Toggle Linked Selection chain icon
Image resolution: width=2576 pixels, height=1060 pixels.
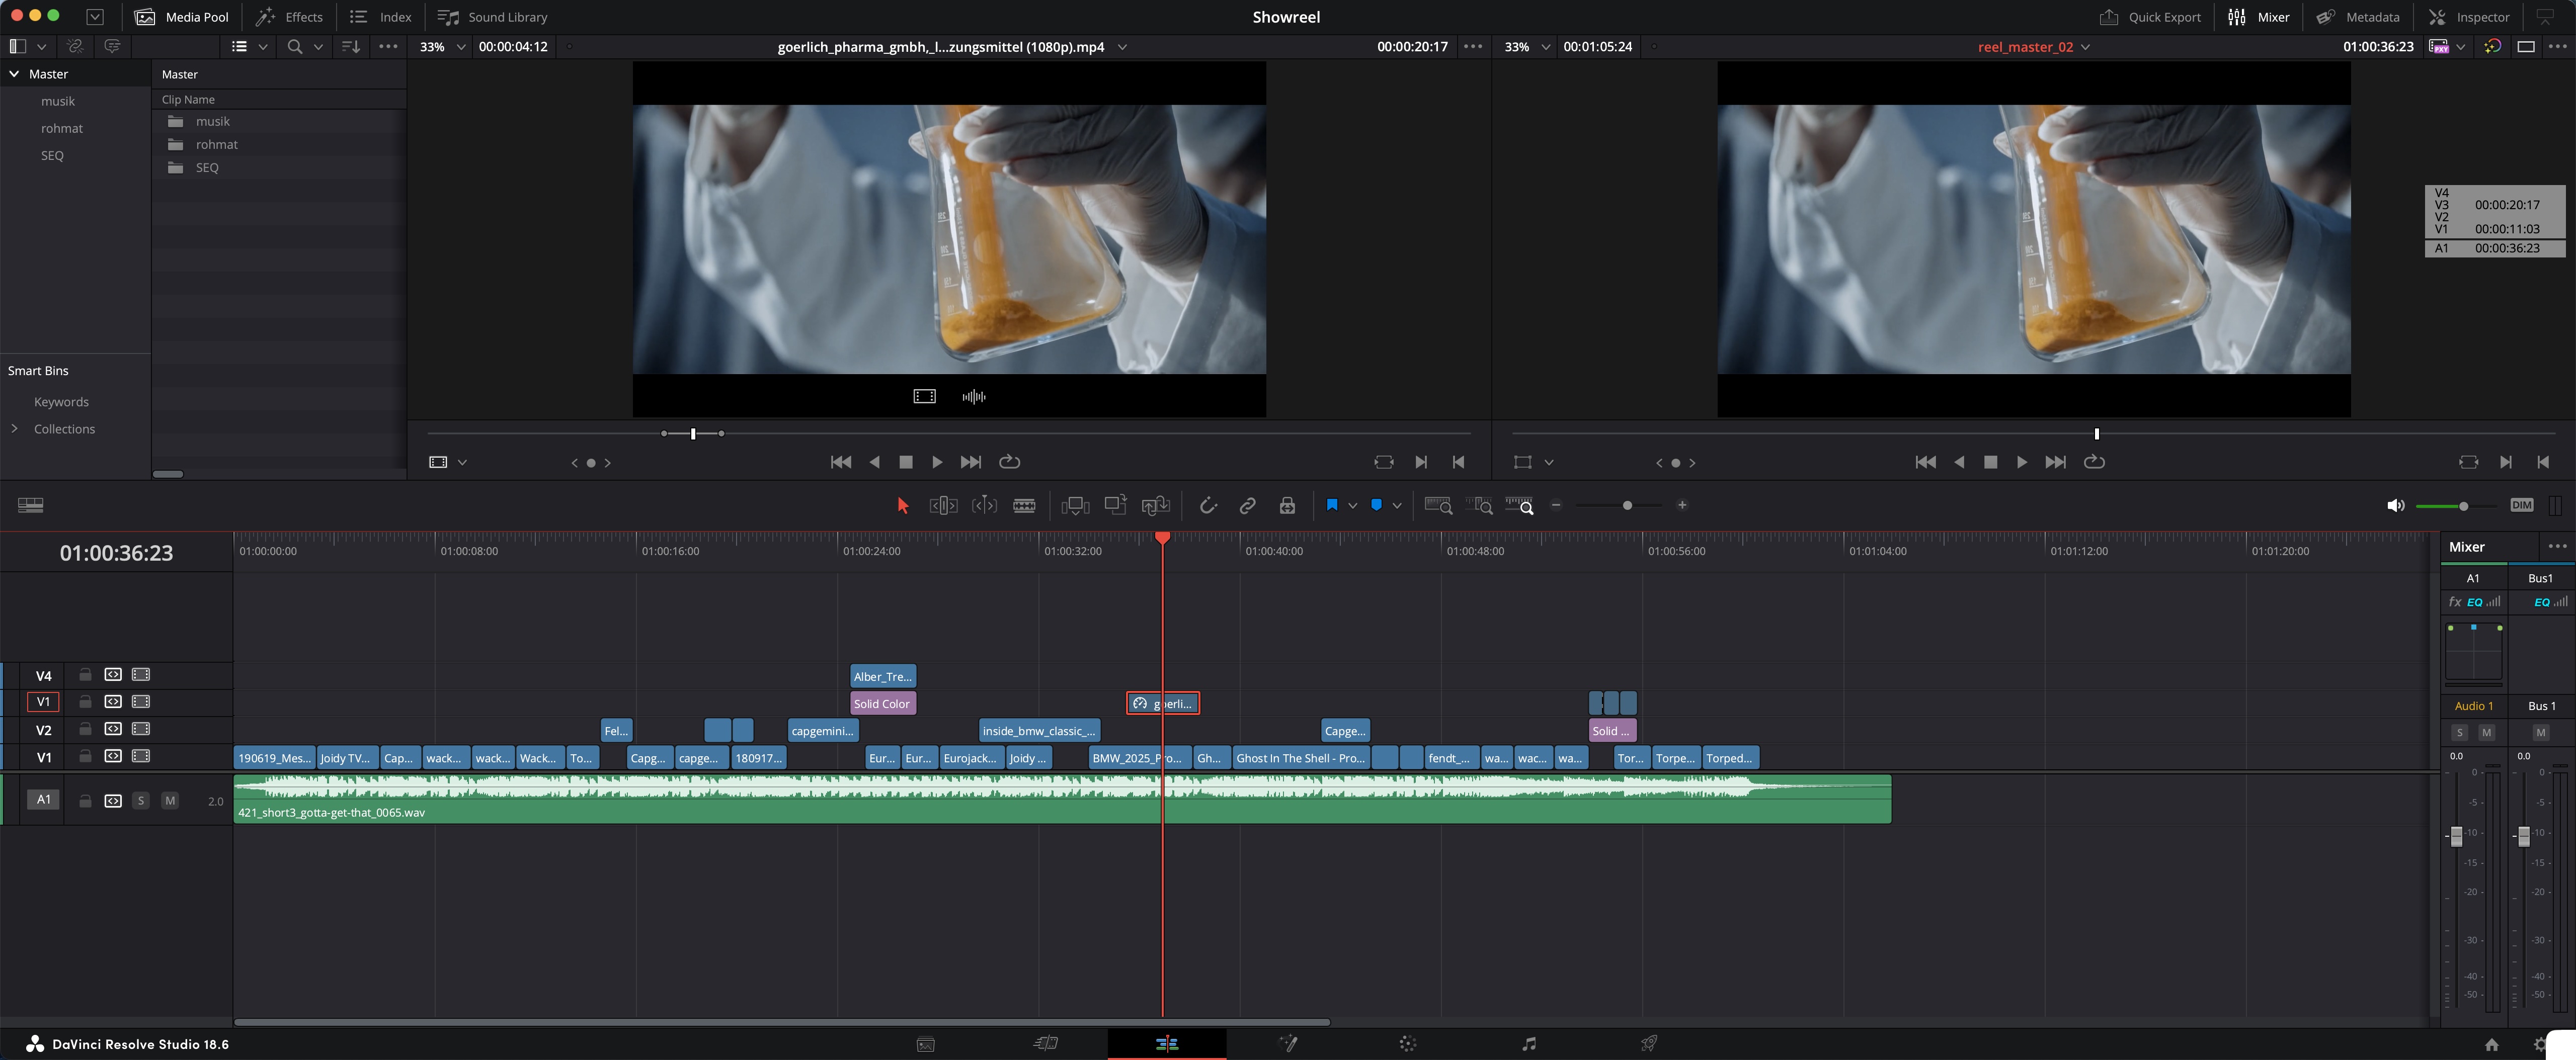pos(1247,505)
